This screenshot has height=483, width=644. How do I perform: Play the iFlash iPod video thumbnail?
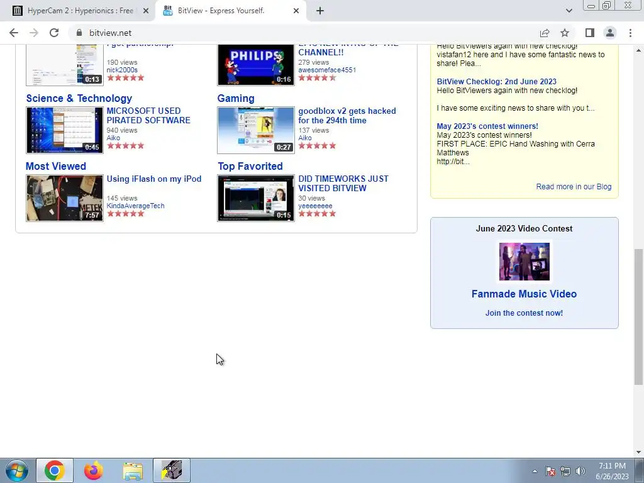pyautogui.click(x=65, y=198)
